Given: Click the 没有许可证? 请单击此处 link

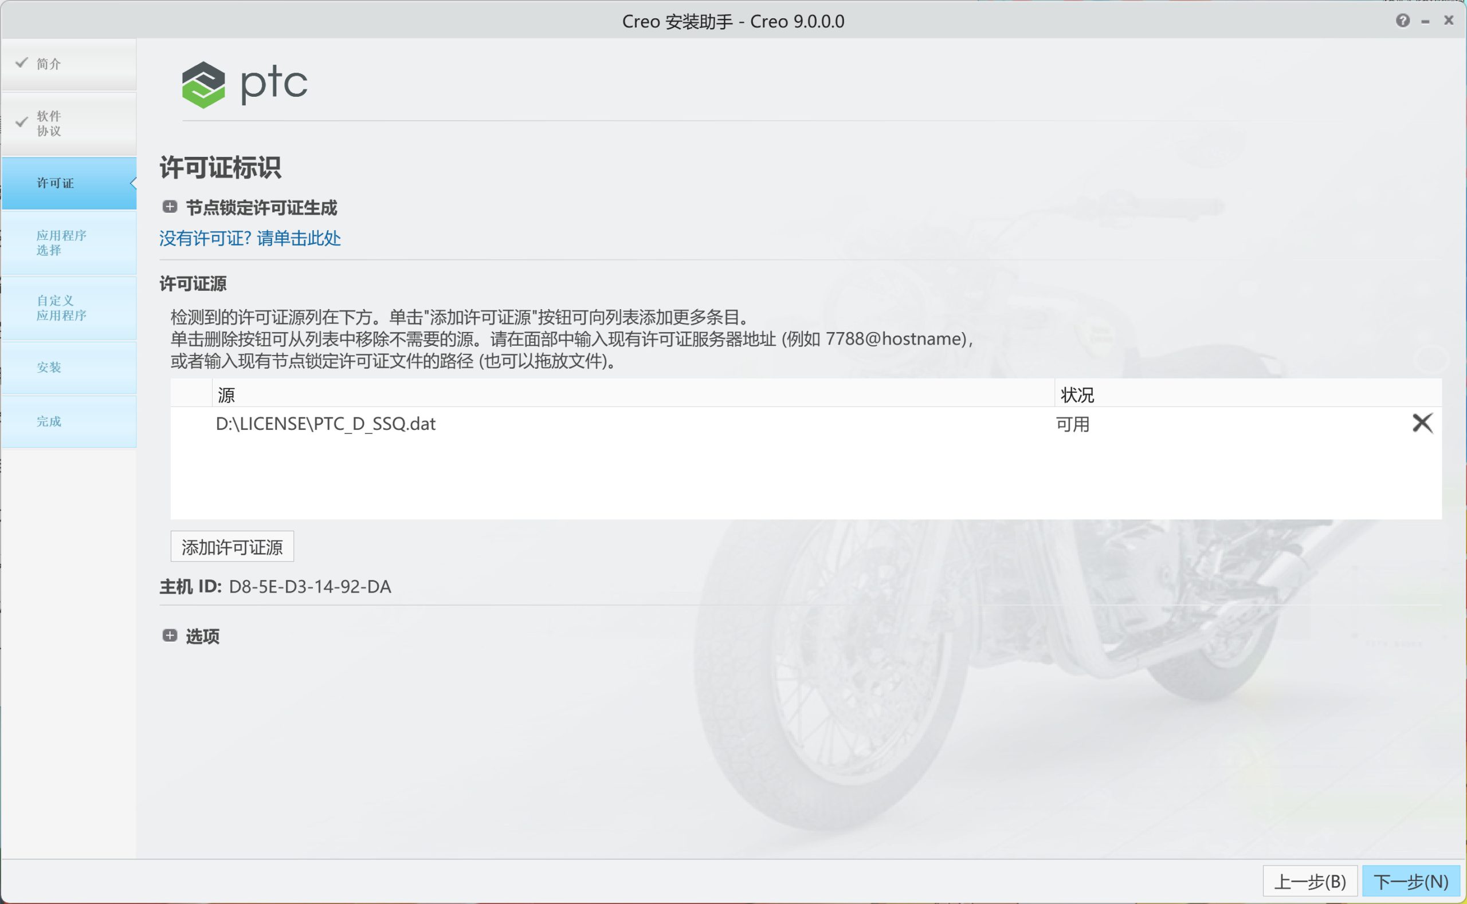Looking at the screenshot, I should (x=249, y=239).
